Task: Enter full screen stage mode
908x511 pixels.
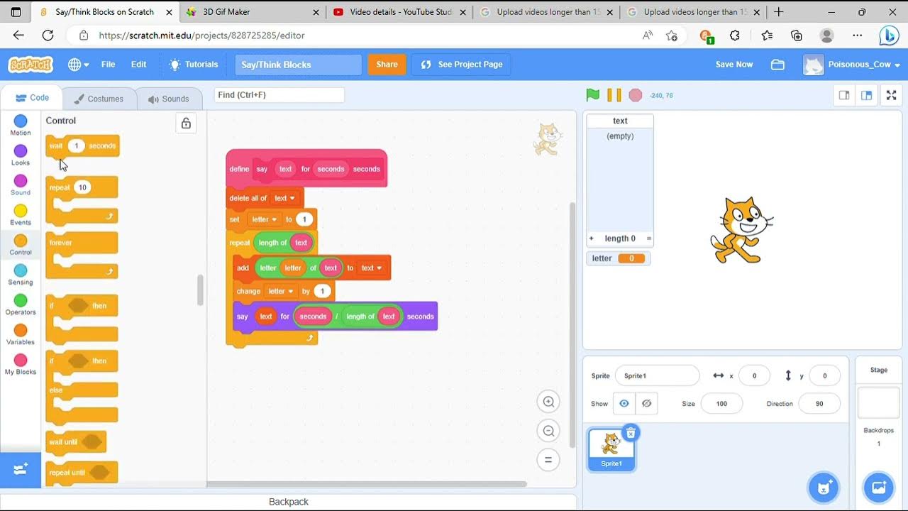Action: 892,95
